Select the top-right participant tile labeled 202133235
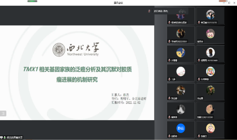 [x=210, y=16]
